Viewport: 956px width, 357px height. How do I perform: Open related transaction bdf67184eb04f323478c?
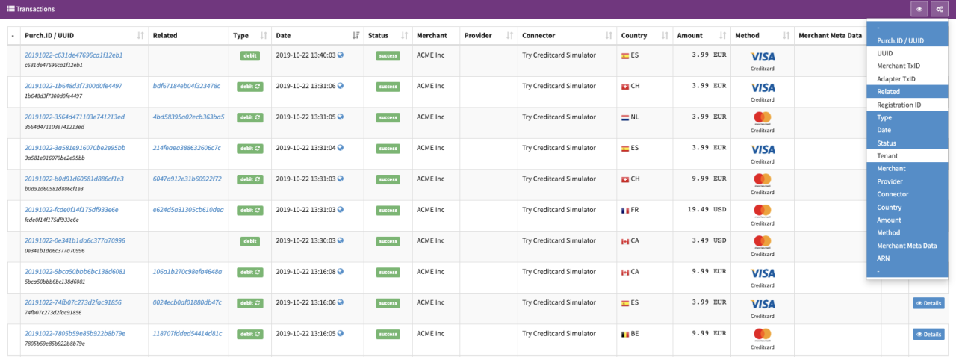(187, 86)
